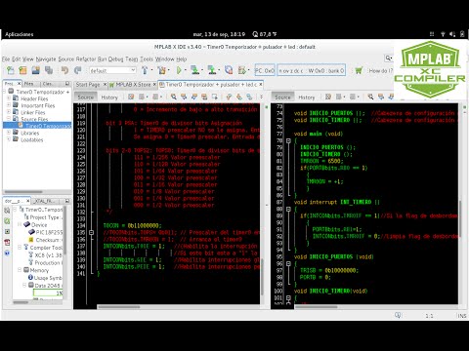Expand the Linker Files folder node
The image size is (469, 351).
coord(9,112)
